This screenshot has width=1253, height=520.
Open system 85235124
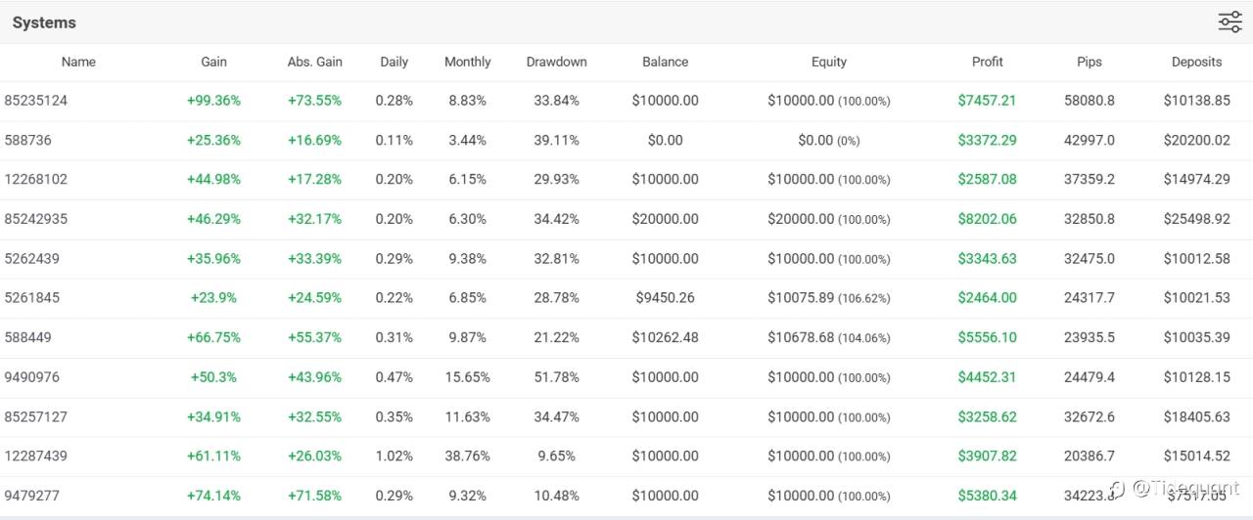36,101
